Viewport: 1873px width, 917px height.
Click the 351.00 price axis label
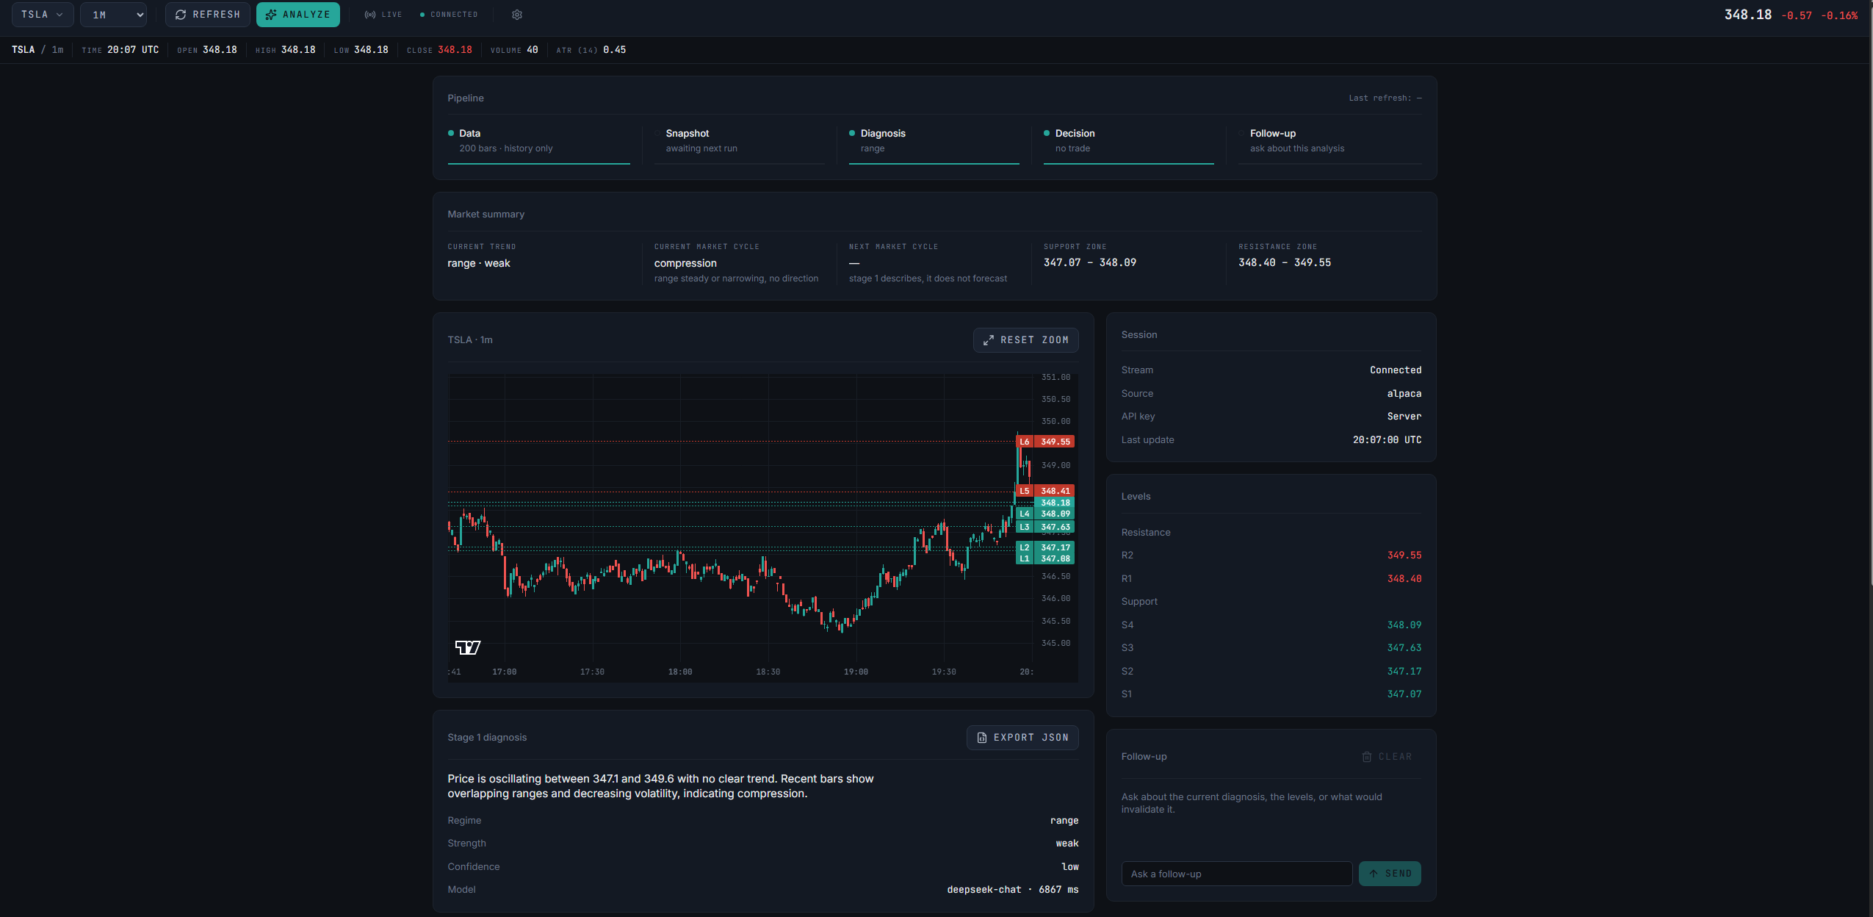point(1055,378)
